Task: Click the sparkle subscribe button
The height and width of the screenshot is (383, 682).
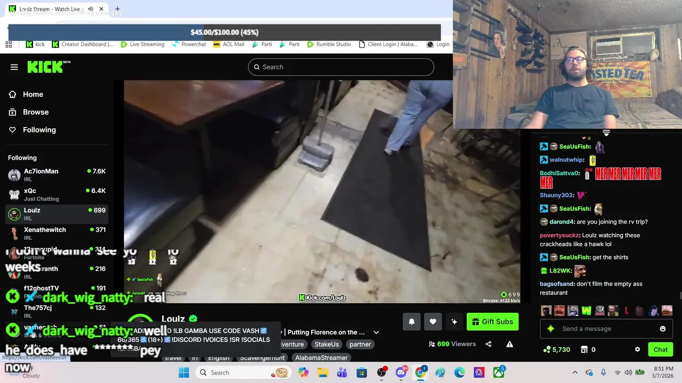Action: tap(454, 321)
